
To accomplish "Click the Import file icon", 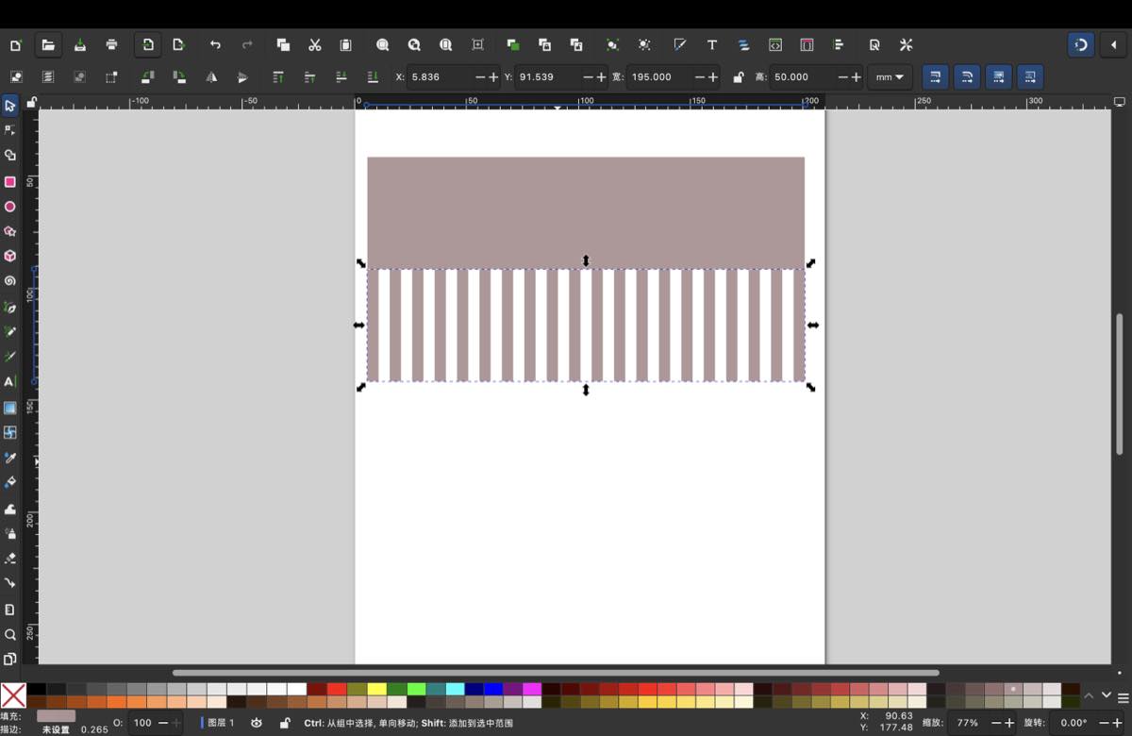I will (x=148, y=44).
